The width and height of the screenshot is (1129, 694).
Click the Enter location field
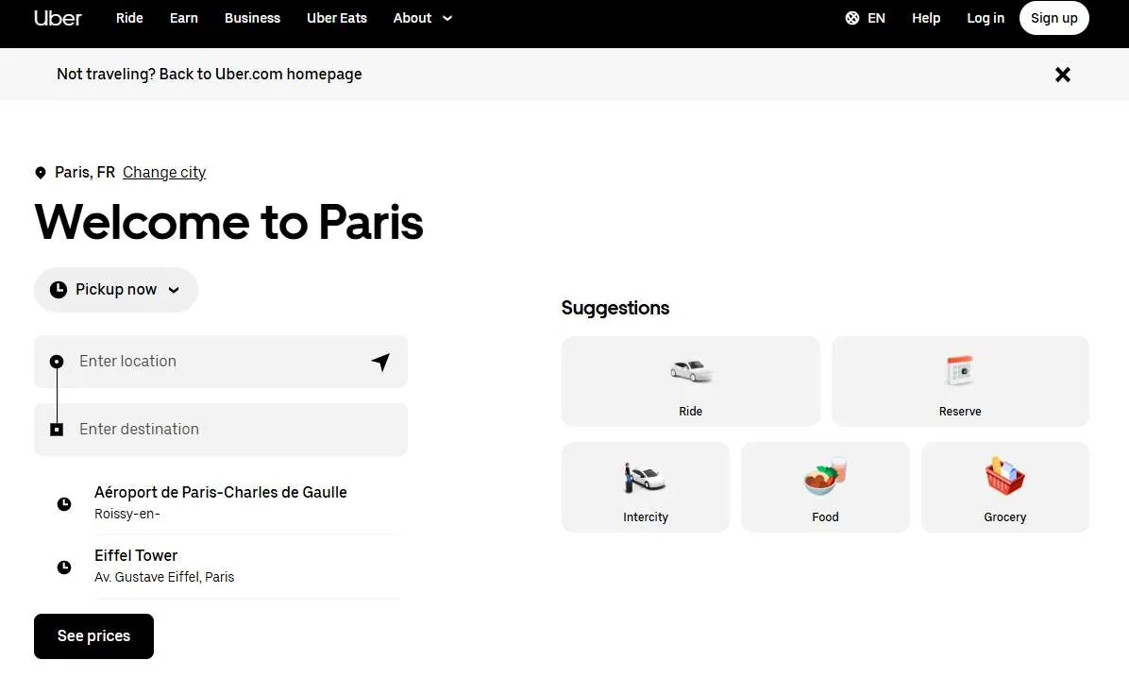tap(220, 362)
